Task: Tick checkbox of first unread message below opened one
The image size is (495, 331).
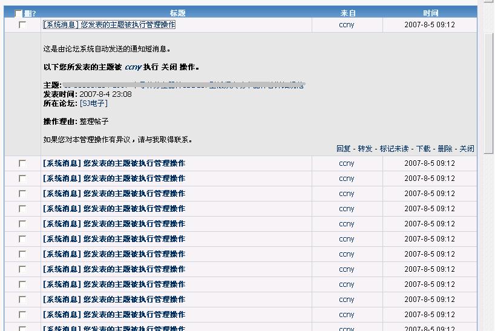Action: click(22, 163)
